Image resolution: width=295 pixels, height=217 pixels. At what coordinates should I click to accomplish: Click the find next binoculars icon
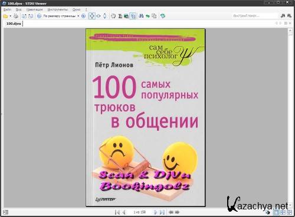pyautogui.click(x=289, y=16)
